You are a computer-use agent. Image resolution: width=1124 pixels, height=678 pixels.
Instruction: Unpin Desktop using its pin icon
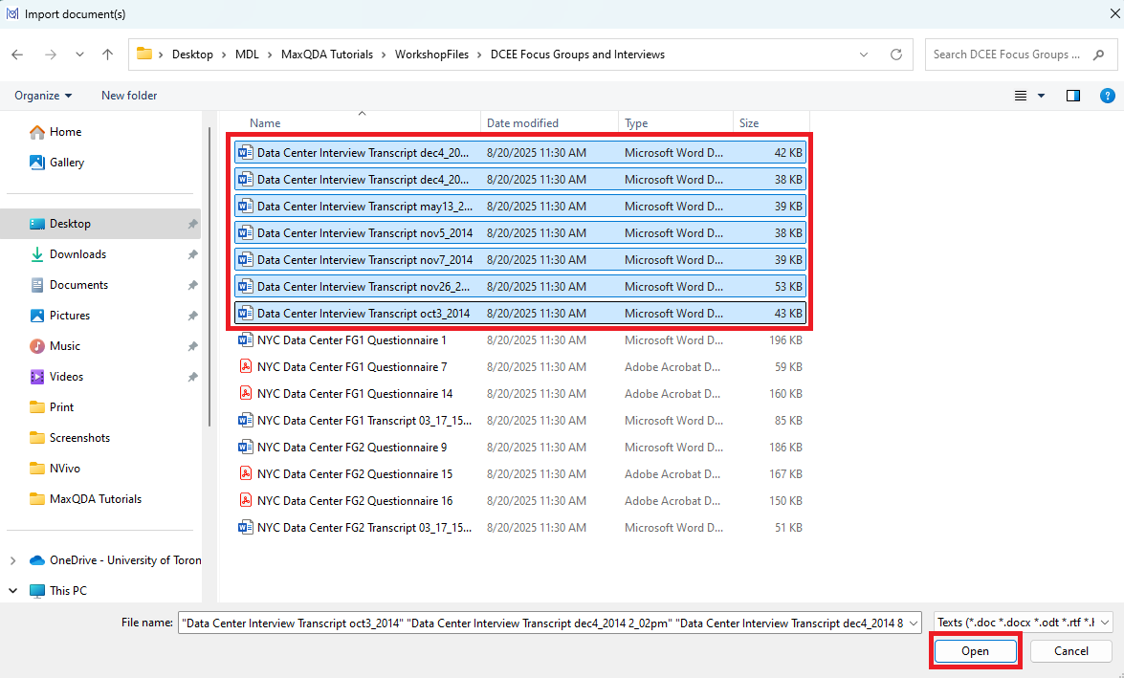(192, 225)
